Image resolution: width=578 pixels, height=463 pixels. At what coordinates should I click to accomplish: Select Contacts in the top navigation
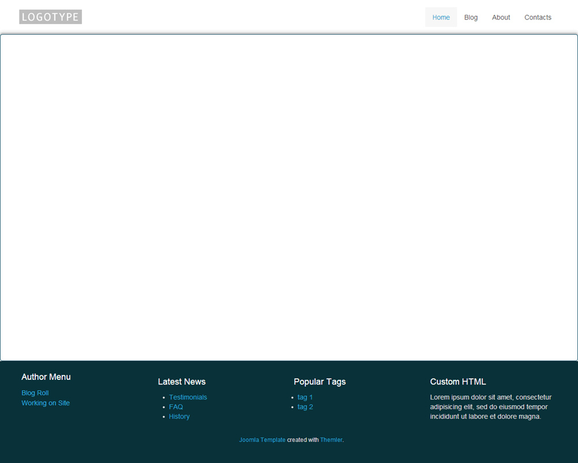(538, 17)
